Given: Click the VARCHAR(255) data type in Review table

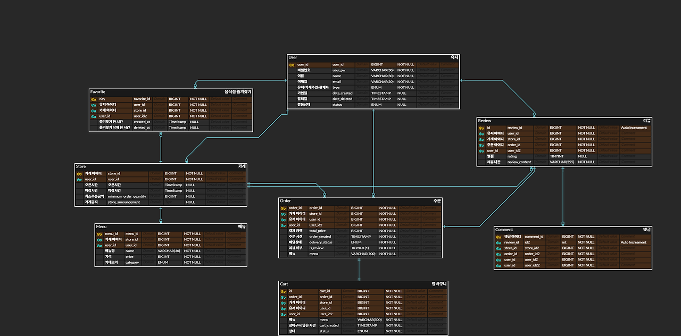Looking at the screenshot, I should (561, 162).
